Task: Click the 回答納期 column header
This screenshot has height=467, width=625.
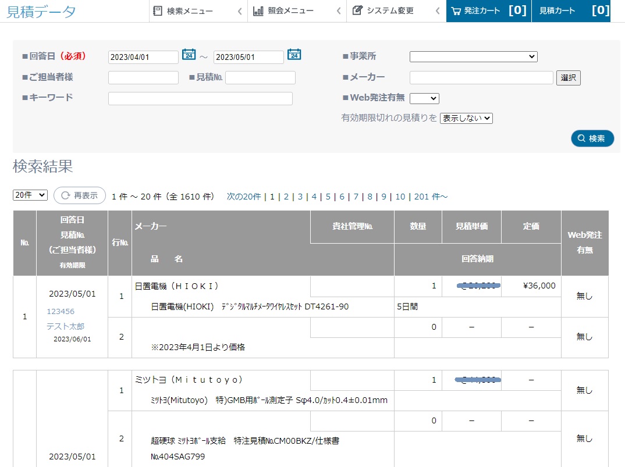Action: (478, 259)
